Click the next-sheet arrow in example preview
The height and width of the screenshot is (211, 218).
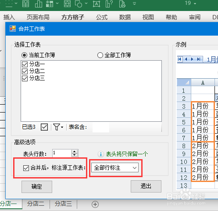click(192, 59)
